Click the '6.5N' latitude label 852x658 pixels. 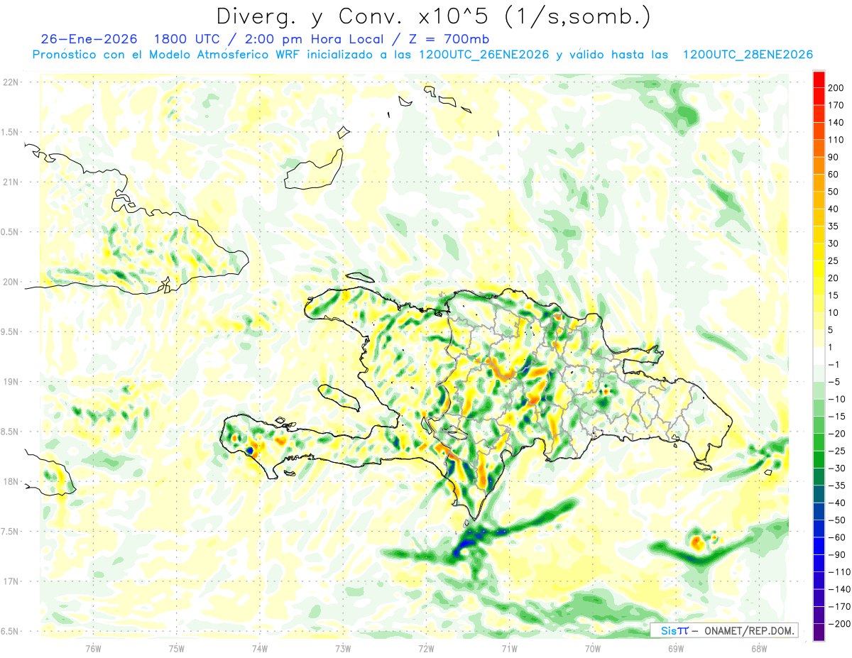pos(10,631)
